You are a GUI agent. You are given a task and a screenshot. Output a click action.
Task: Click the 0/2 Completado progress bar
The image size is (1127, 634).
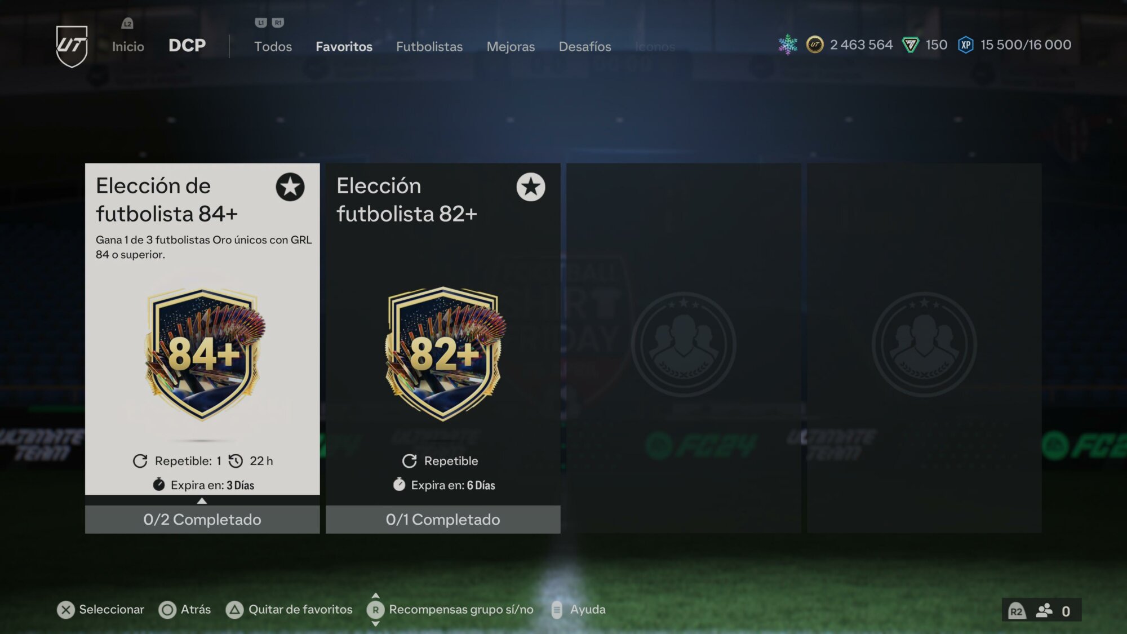(202, 519)
